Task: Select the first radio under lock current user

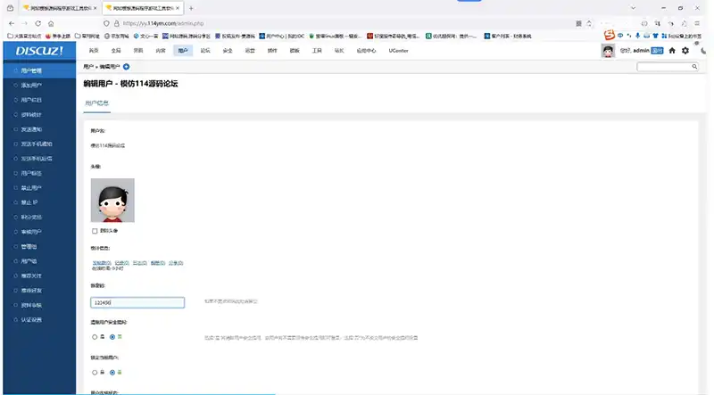Action: [x=95, y=371]
